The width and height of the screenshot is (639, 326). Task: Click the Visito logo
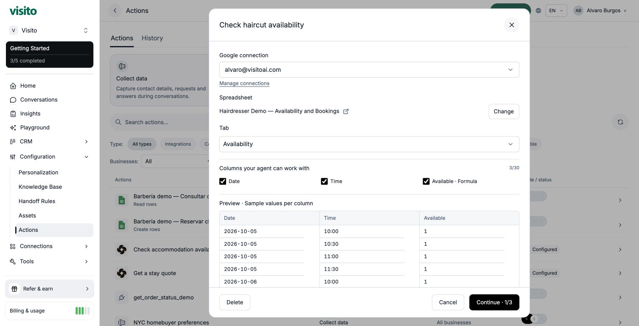coord(23,11)
